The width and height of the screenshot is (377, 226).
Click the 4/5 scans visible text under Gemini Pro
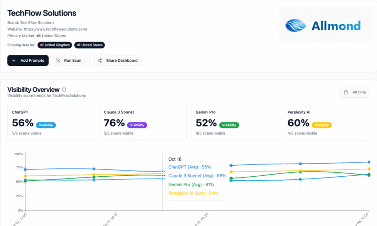210,133
